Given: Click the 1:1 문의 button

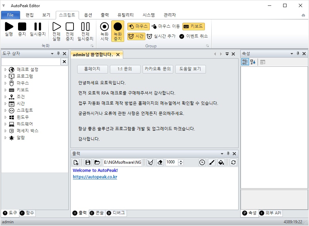Looking at the screenshot, I should coord(125,69).
